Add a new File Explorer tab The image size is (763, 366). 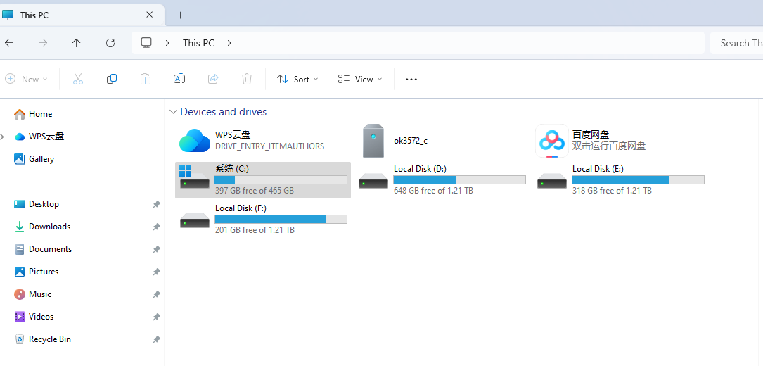point(180,15)
